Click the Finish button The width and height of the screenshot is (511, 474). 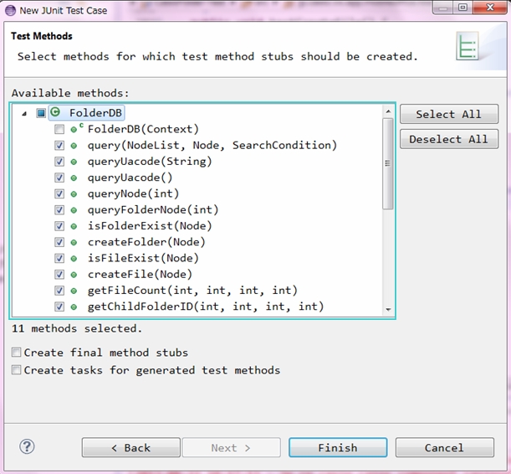[338, 447]
